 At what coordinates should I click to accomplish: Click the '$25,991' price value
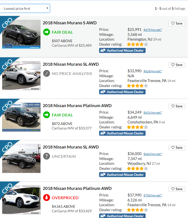134,30
